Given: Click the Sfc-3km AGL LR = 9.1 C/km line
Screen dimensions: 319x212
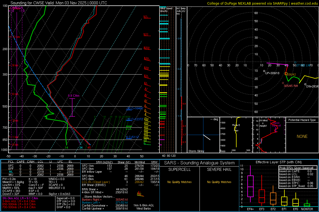Looking at the screenshot, I should point(20,198).
